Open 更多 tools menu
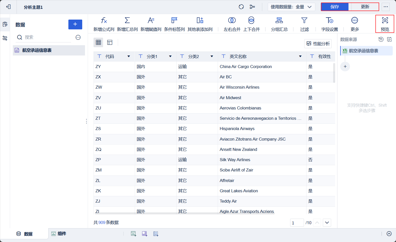The image size is (396, 242). [x=355, y=24]
